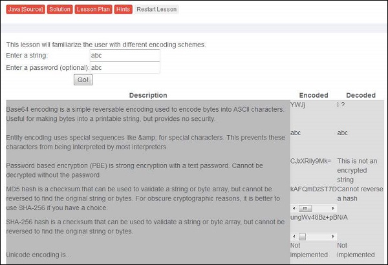Click the Restart Lesson link
The height and width of the screenshot is (265, 388).
pos(156,9)
